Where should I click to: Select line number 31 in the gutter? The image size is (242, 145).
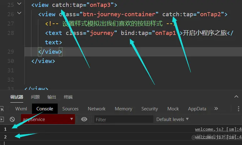click(11, 70)
